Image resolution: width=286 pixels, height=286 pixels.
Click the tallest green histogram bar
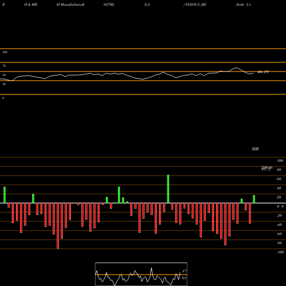pyautogui.click(x=168, y=189)
